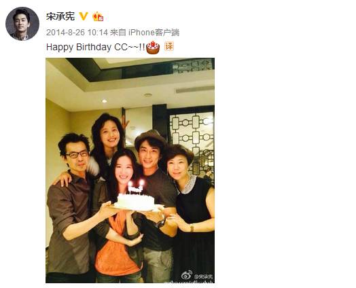Open 宋承宪's profile avatar
Screen dimensions: 356x288
22,24
